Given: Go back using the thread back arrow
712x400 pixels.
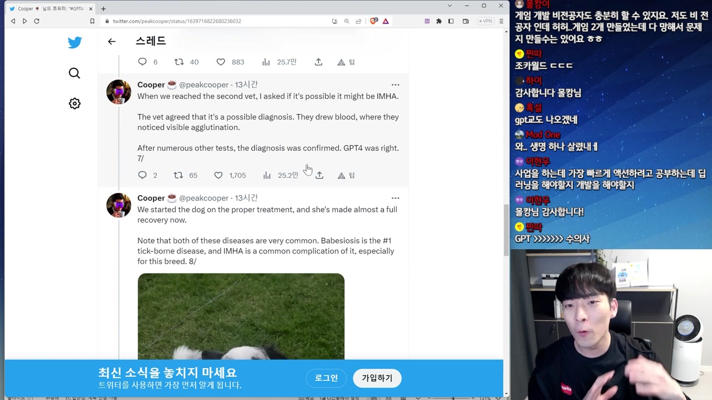Looking at the screenshot, I should tap(112, 41).
